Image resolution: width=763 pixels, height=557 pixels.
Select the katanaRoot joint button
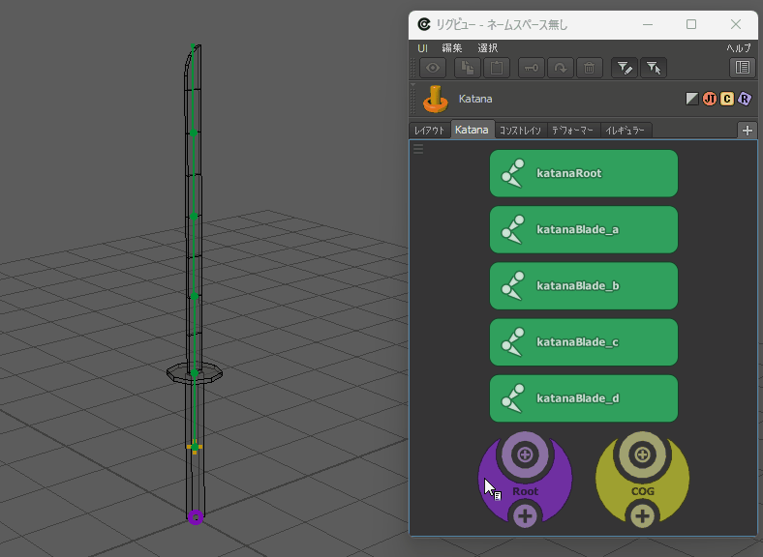584,173
